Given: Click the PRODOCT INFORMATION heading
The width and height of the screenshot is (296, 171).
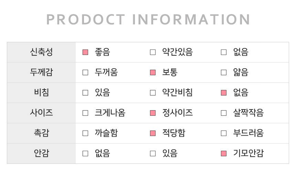Looking at the screenshot, I should point(148,19).
